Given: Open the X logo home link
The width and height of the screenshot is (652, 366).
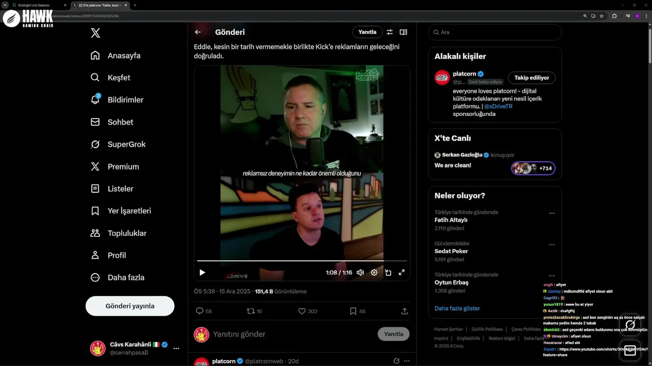Looking at the screenshot, I should [95, 33].
